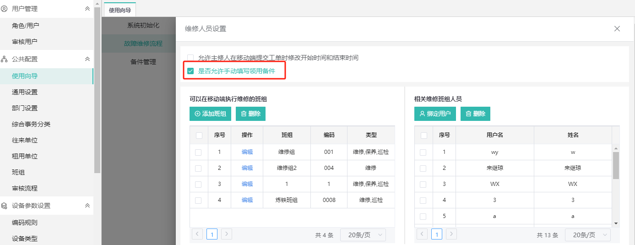The width and height of the screenshot is (635, 245).
Task: Click the 类型 column header
Action: pos(371,135)
